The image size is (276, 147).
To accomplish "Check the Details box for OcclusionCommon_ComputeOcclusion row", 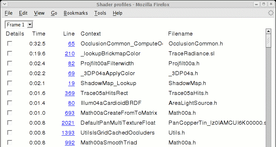I will 10,44.
